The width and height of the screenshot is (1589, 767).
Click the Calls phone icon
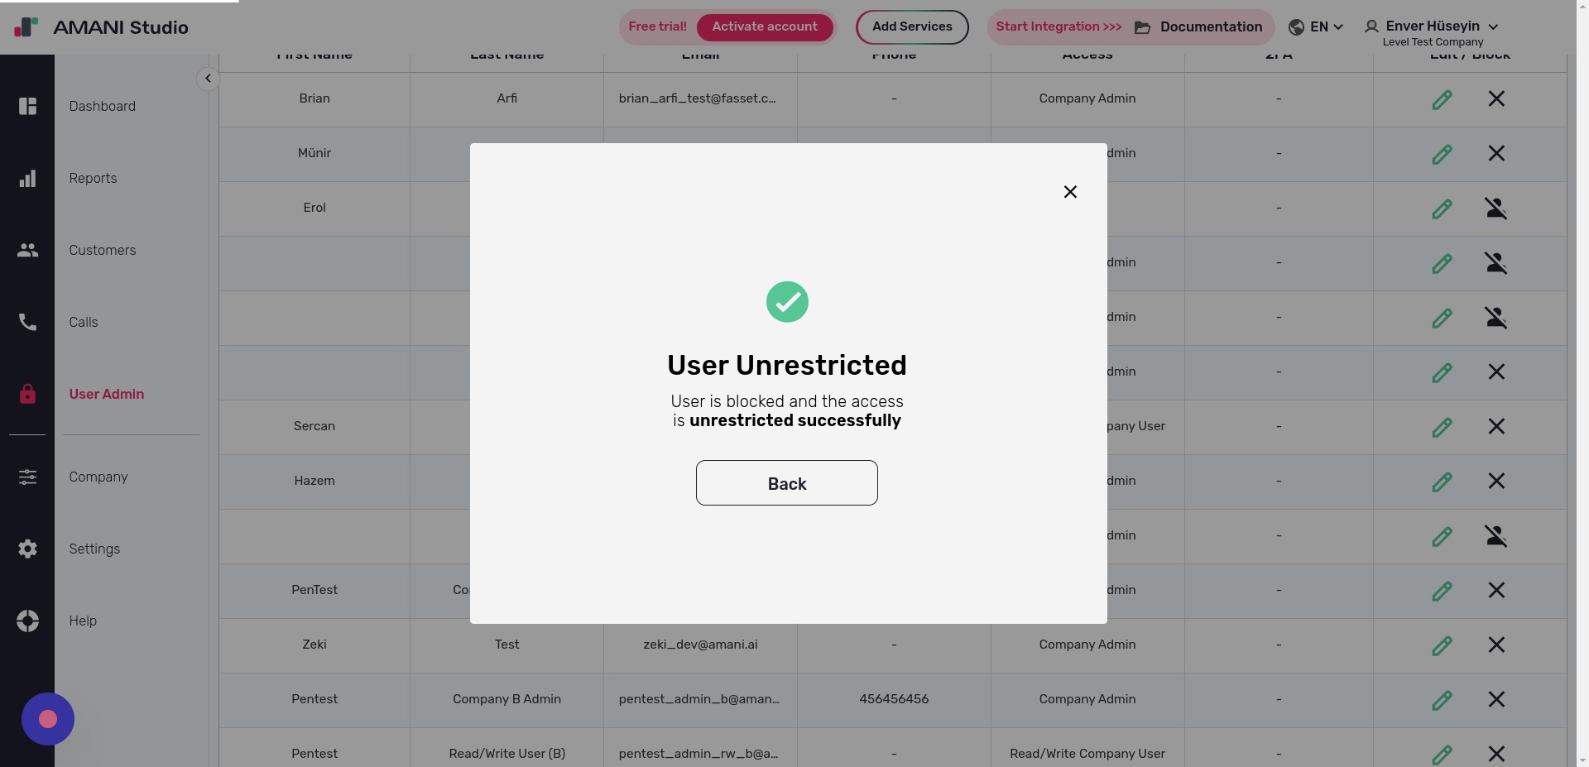(x=27, y=322)
